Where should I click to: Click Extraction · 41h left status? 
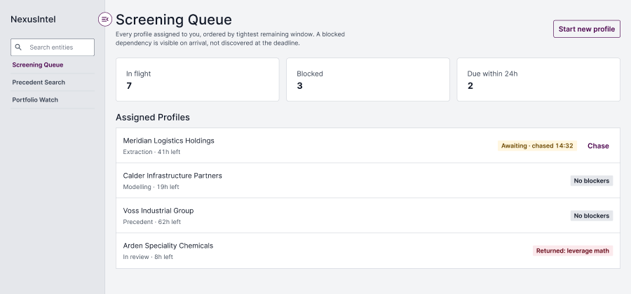point(151,152)
